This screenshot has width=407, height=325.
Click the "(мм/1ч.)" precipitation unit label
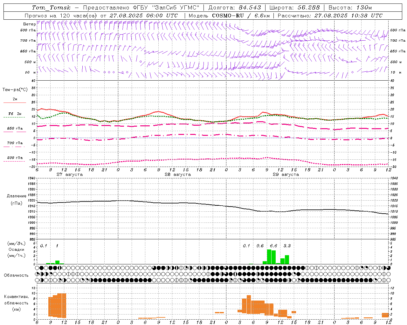pos(17,255)
